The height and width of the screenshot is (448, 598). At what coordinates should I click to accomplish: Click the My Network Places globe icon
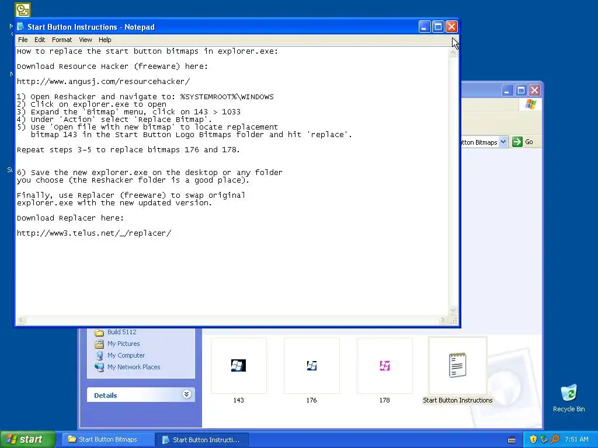tap(99, 367)
